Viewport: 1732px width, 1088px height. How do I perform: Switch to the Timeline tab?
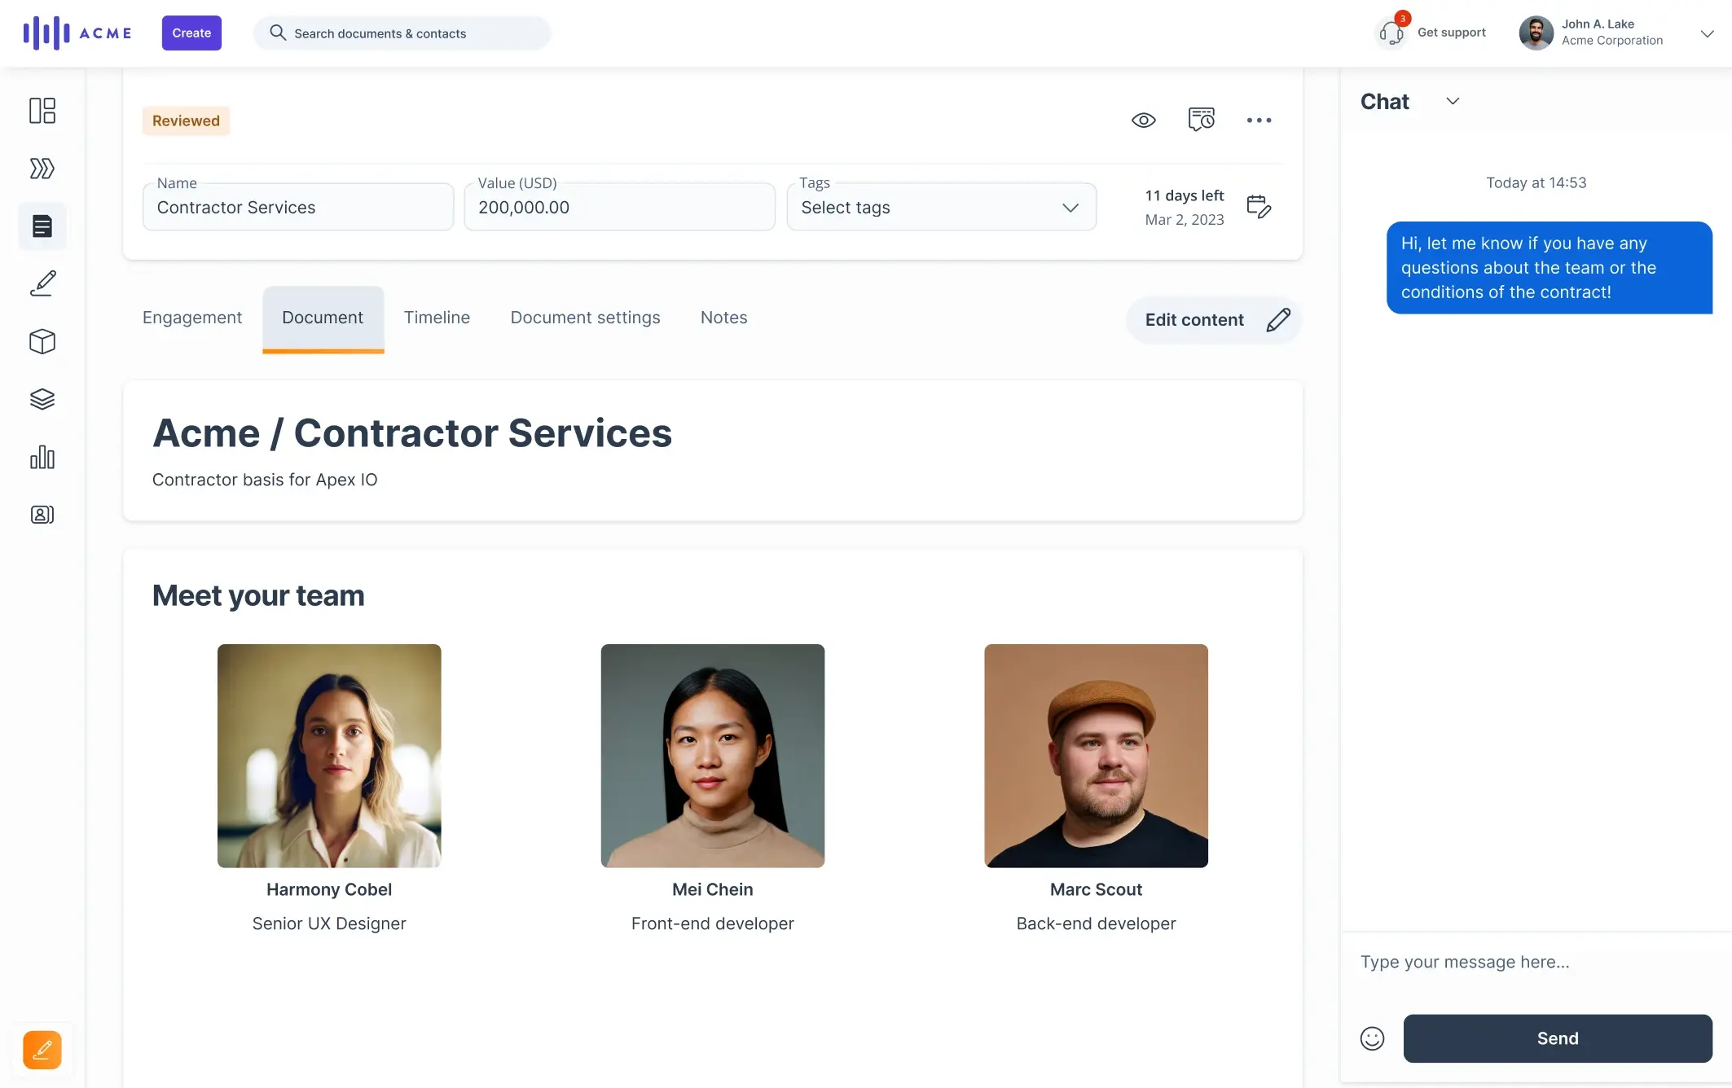(x=436, y=317)
